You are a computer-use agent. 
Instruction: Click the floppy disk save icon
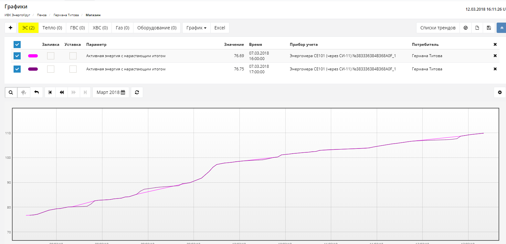[489, 28]
